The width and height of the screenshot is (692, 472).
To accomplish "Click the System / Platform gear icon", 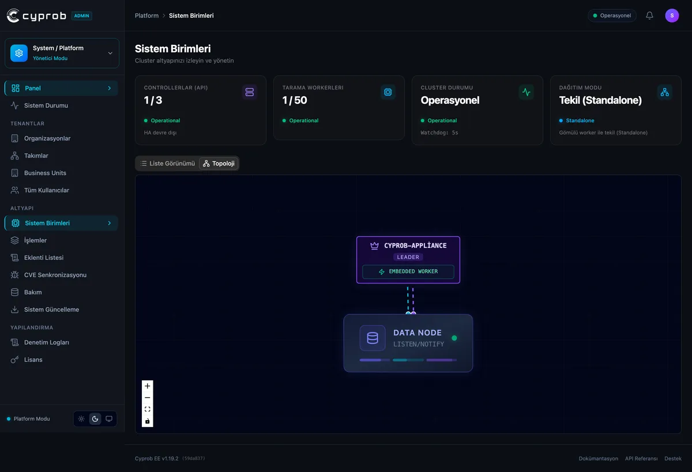I will coord(19,53).
